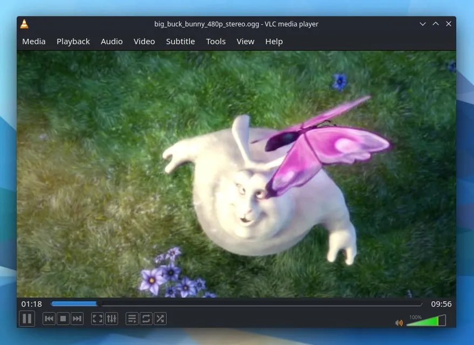Show the playlist view
The width and height of the screenshot is (474, 345).
(x=132, y=319)
